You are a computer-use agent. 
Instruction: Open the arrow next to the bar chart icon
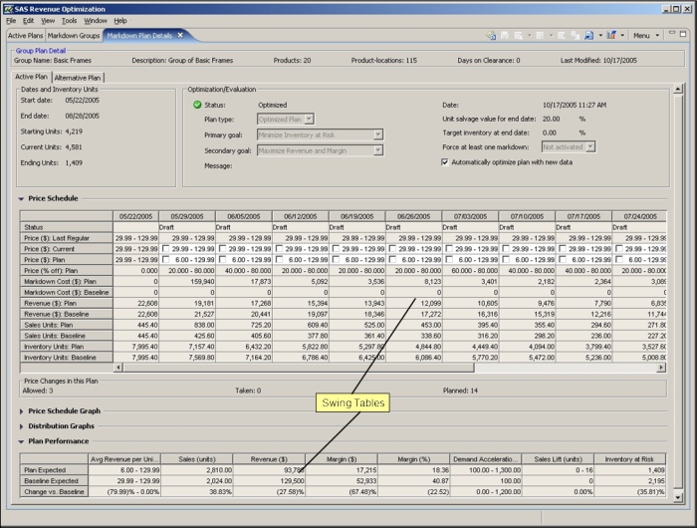622,36
